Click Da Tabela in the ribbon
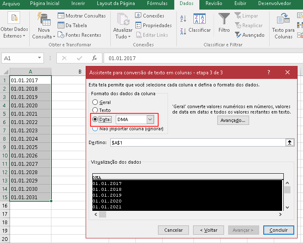The width and height of the screenshot is (303, 243). click(x=72, y=25)
